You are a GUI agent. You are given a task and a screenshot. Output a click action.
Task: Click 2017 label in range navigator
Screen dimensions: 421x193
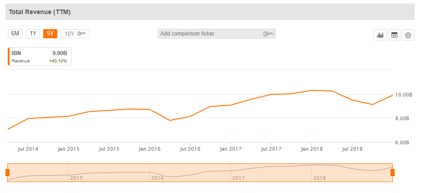coord(238,178)
